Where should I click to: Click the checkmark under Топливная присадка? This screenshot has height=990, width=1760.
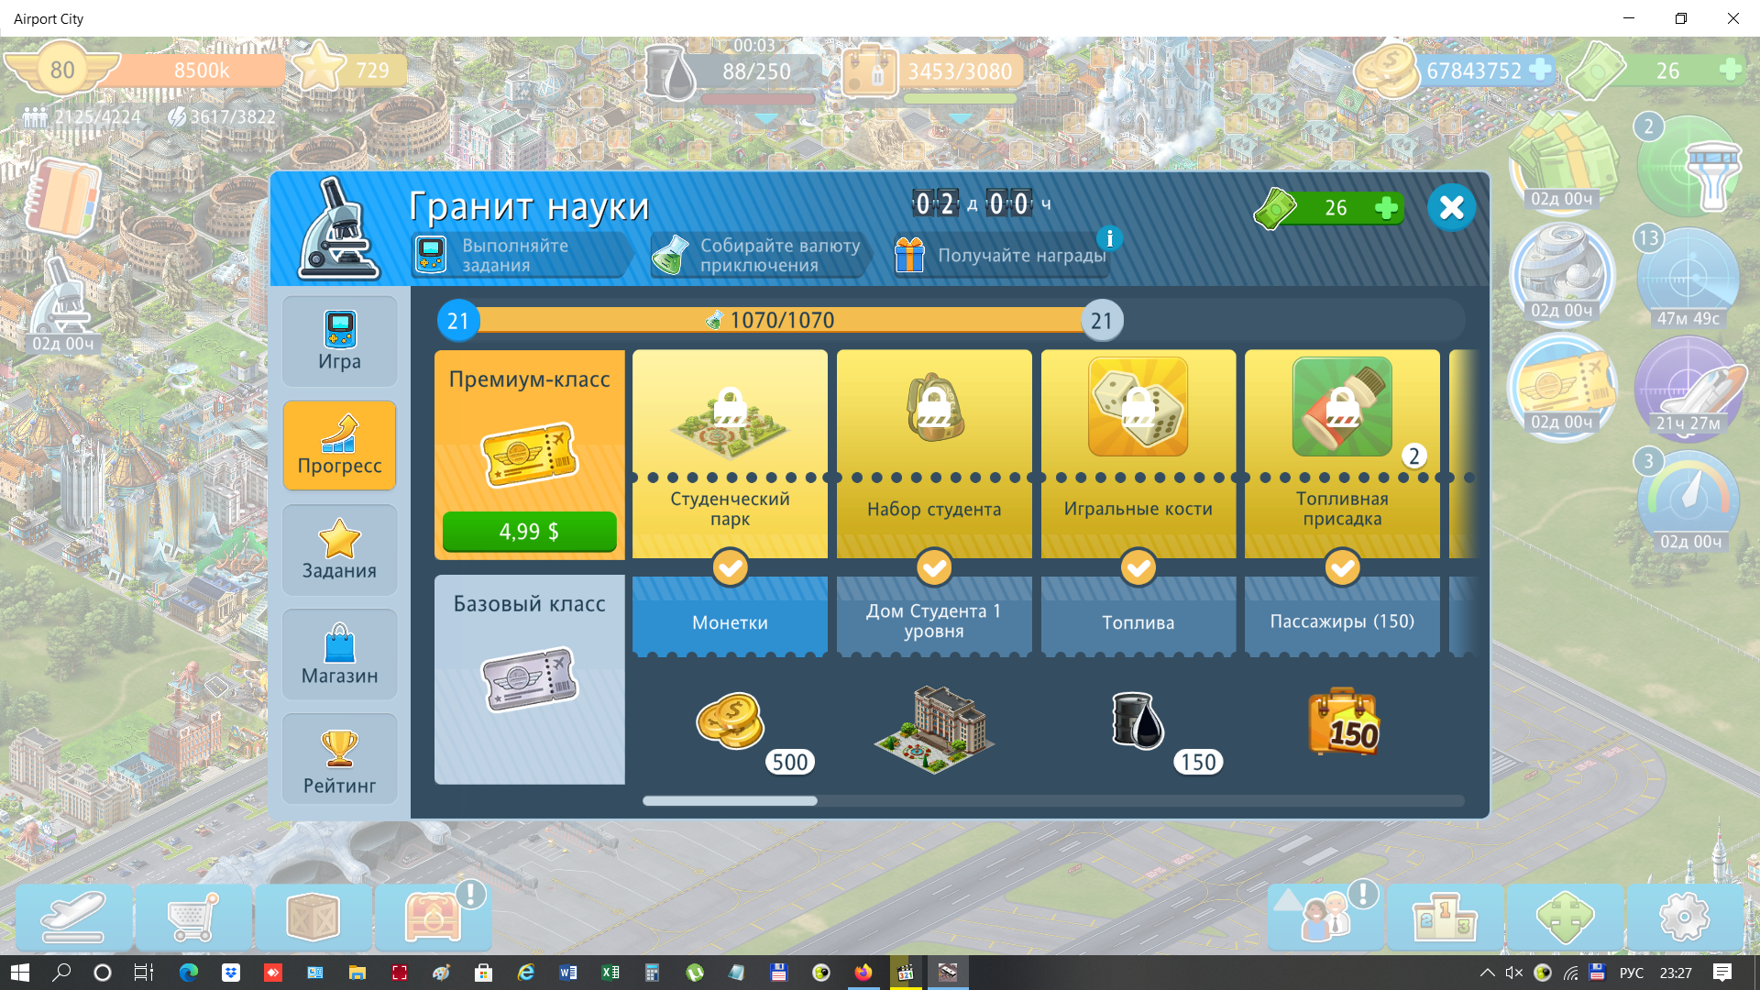1342,567
